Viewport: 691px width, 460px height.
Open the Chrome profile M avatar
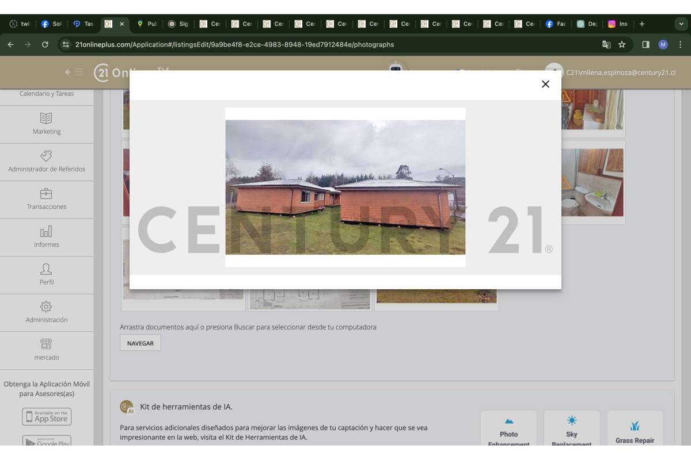pyautogui.click(x=663, y=44)
